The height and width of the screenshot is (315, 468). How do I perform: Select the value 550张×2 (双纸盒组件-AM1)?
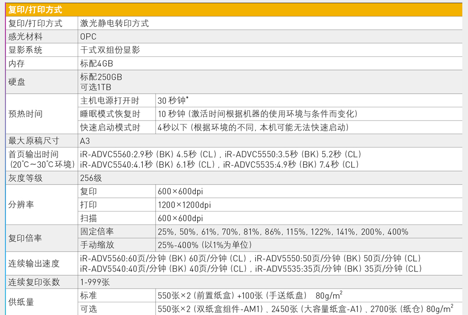(211, 309)
